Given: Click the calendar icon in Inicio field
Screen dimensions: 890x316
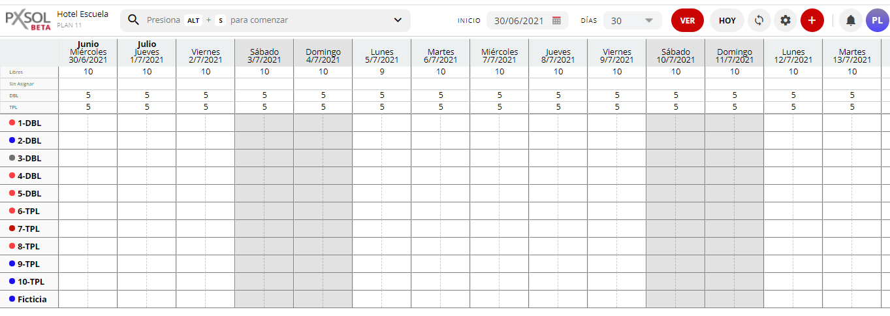Looking at the screenshot, I should tap(556, 20).
